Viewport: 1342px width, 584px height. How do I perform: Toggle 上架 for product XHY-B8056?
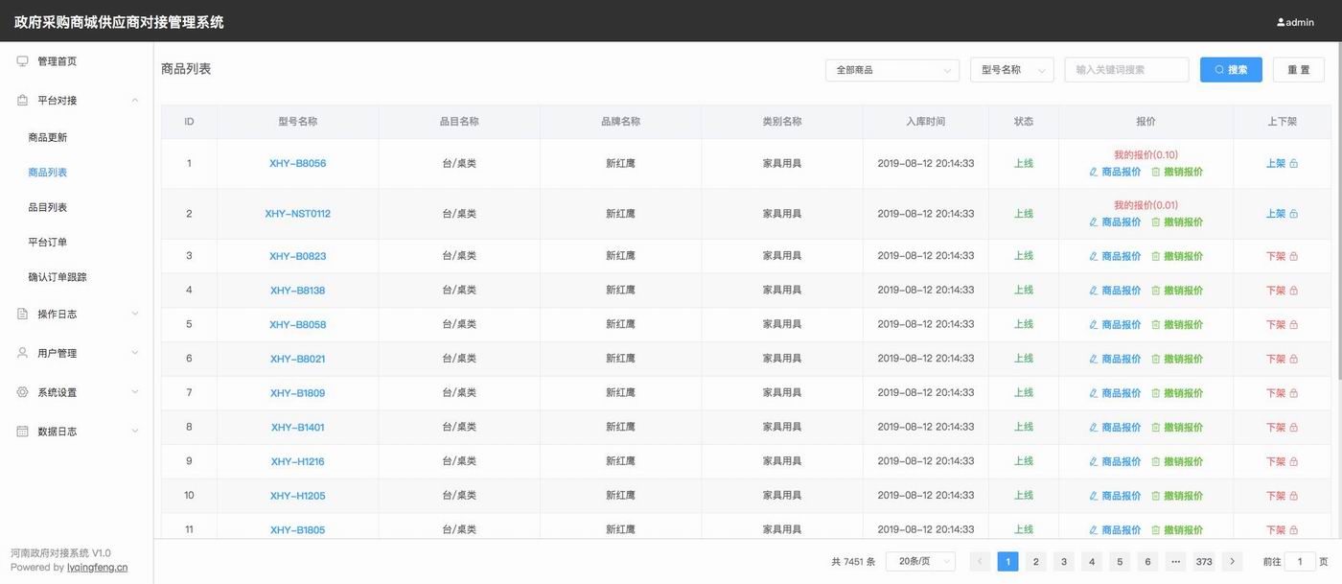1282,164
